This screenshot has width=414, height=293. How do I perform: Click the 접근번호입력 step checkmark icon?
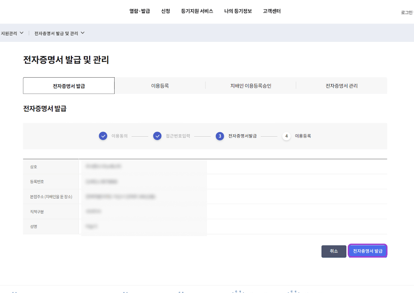point(157,136)
